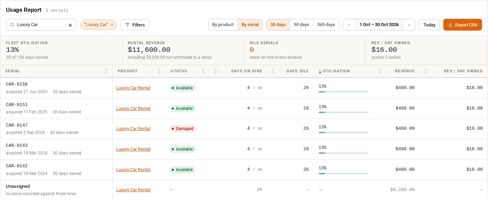Sort by Status column
This screenshot has width=488, height=200.
(187, 71)
